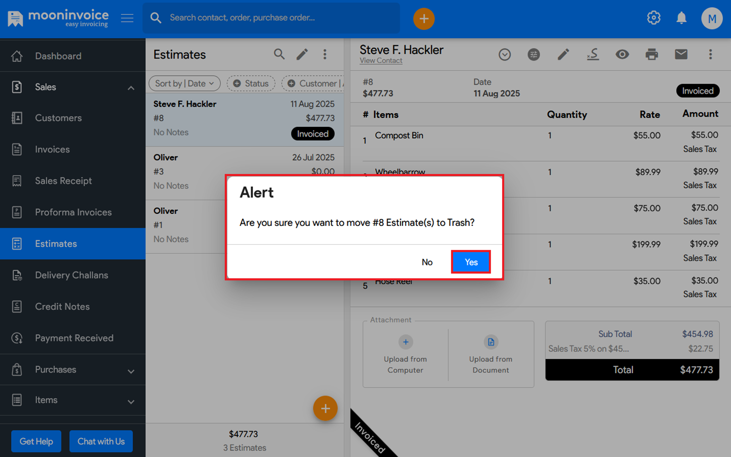Open the notifications bell
The height and width of the screenshot is (457, 731).
click(681, 18)
